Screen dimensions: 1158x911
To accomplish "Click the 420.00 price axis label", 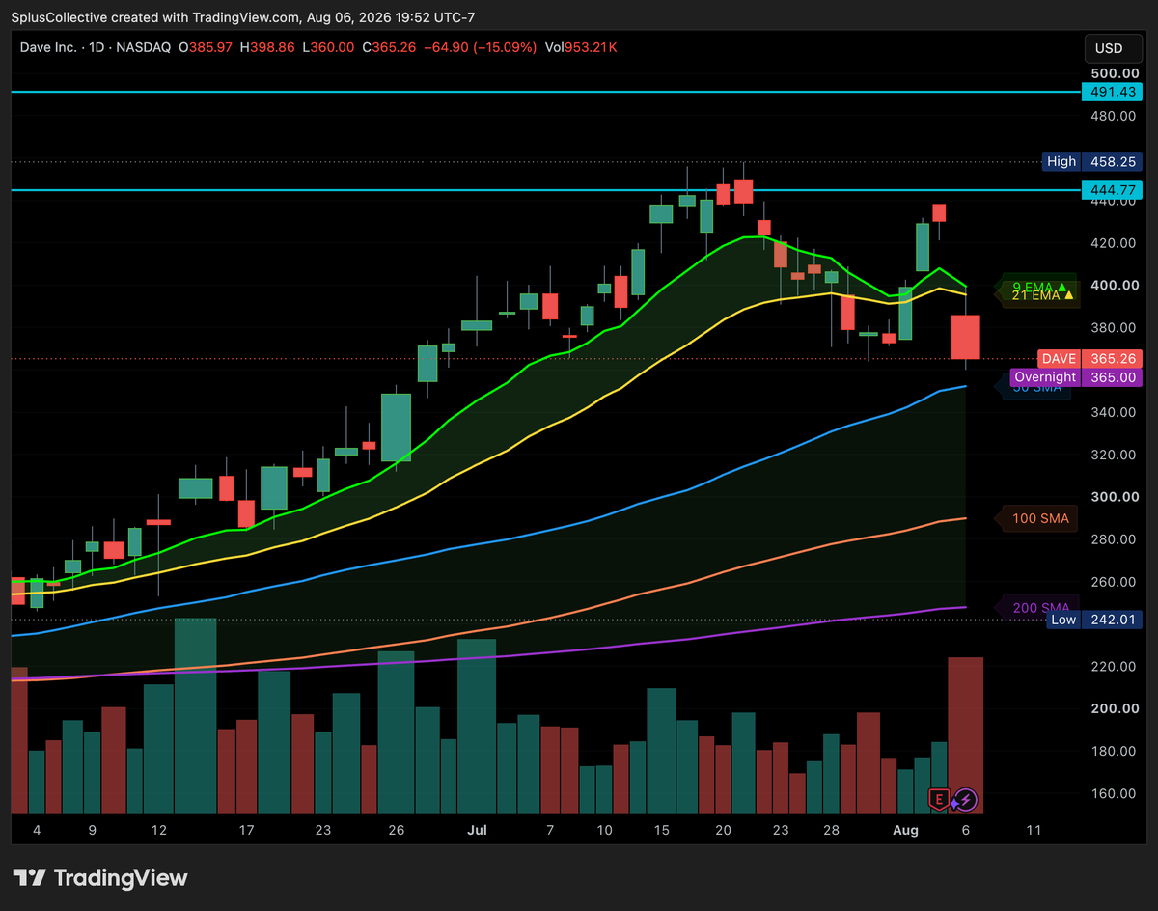I will pyautogui.click(x=1114, y=243).
